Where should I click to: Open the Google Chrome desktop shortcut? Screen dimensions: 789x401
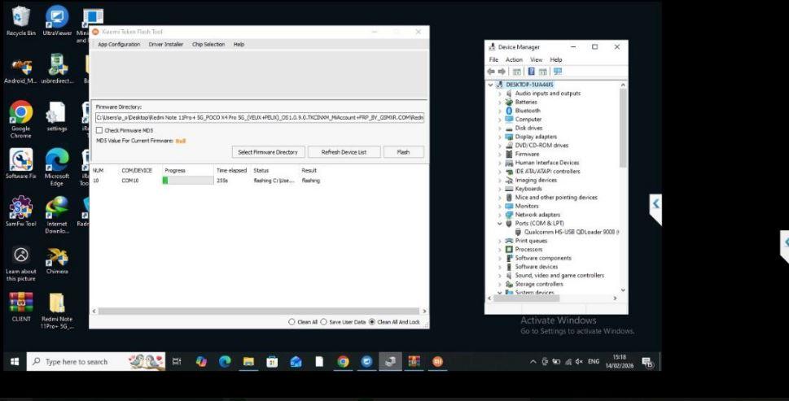pos(20,112)
